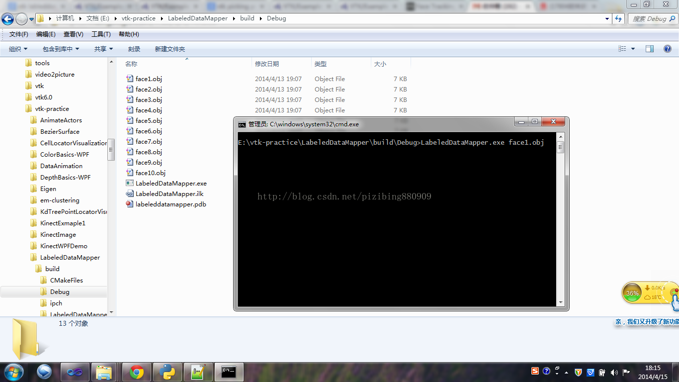
Task: Open Explorer help via the question mark icon
Action: [668, 49]
